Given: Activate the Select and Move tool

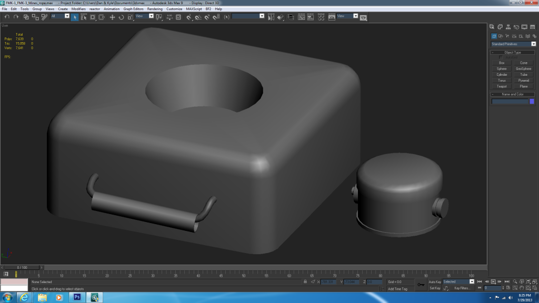Looking at the screenshot, I should click(112, 17).
